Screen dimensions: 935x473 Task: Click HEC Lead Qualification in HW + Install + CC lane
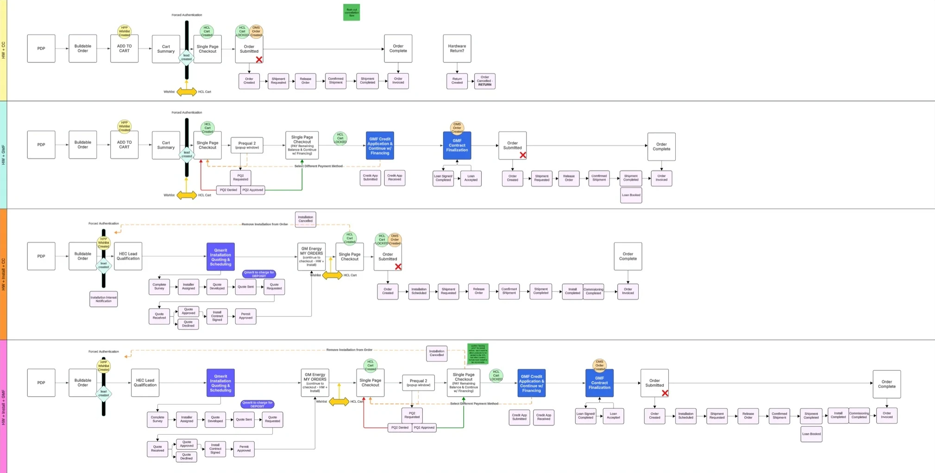tap(128, 256)
